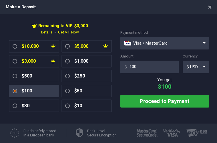Open the Details link under VIP

(47, 32)
